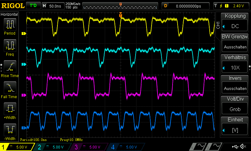251x151 pixels.
Task: Select channel 3 magenta tab
Action: tap(89, 147)
